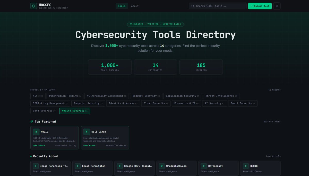Click the Curated Verified Updated Daily badge
The image size is (309, 176).
(155, 24)
